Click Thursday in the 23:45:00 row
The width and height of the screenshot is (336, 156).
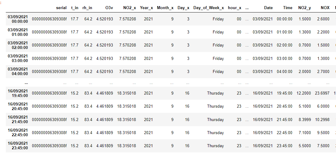[x=215, y=146]
